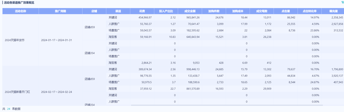Click the ROI value 2.12
The image size is (344, 112).
pos(173,17)
